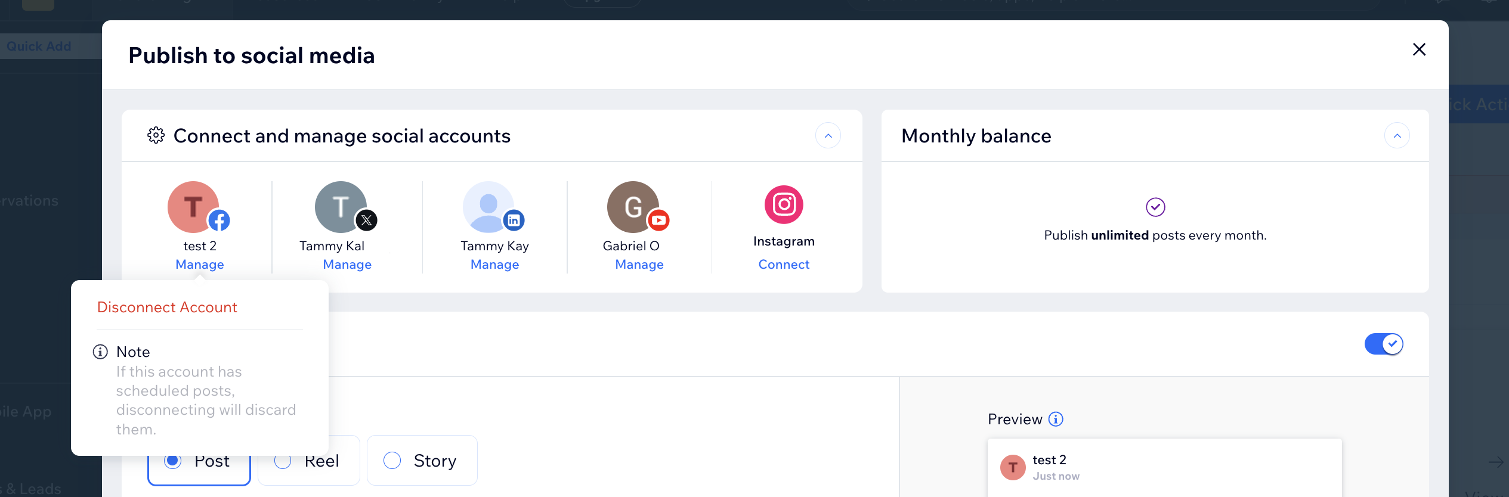Click the settings gear icon beside Connect and manage
This screenshot has width=1509, height=497.
click(156, 135)
